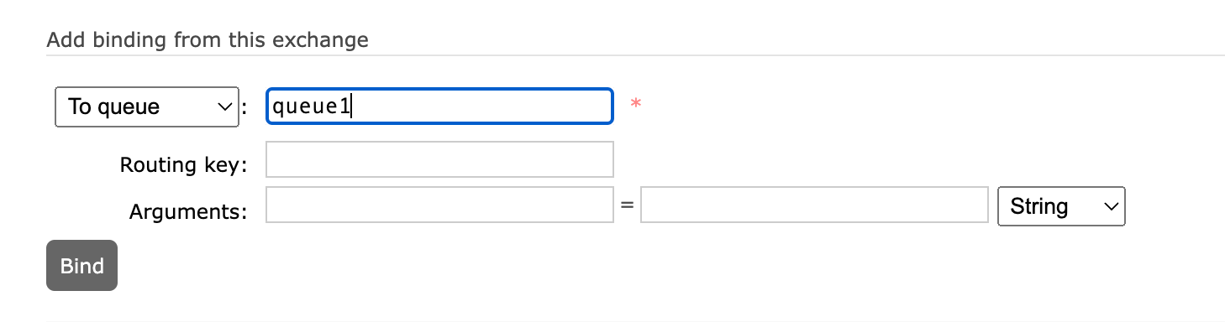Screen dimensions: 1225x322
Task: Click the chevron arrow on the String selector
Action: (1111, 206)
